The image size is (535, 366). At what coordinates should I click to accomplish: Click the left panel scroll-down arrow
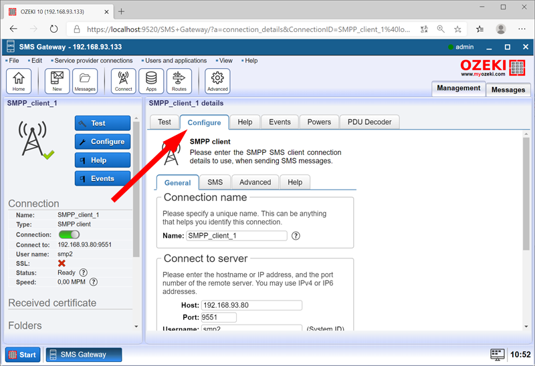tap(136, 327)
